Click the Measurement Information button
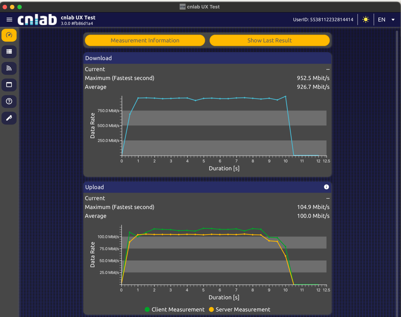The width and height of the screenshot is (401, 317). (x=145, y=41)
